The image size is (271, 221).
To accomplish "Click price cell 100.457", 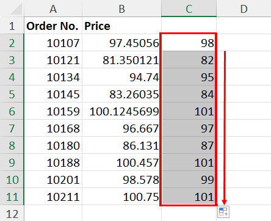I will coord(121,162).
